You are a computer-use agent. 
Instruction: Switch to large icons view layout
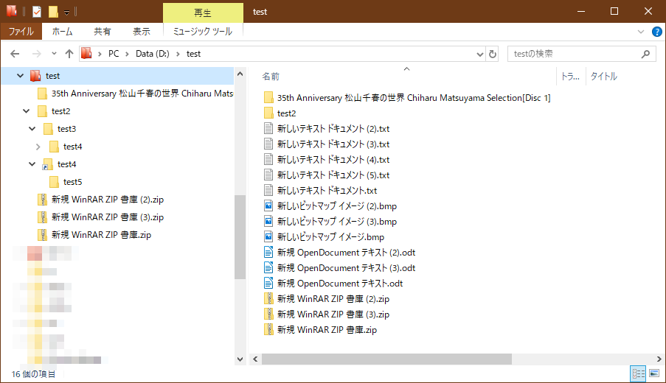pos(653,374)
